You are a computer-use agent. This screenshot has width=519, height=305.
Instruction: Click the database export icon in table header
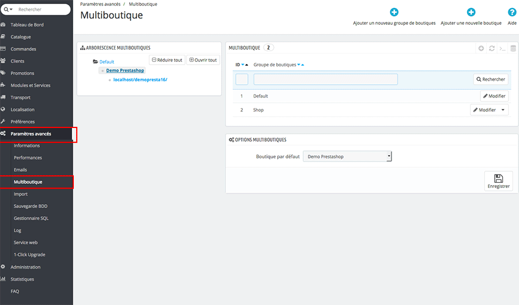point(513,48)
